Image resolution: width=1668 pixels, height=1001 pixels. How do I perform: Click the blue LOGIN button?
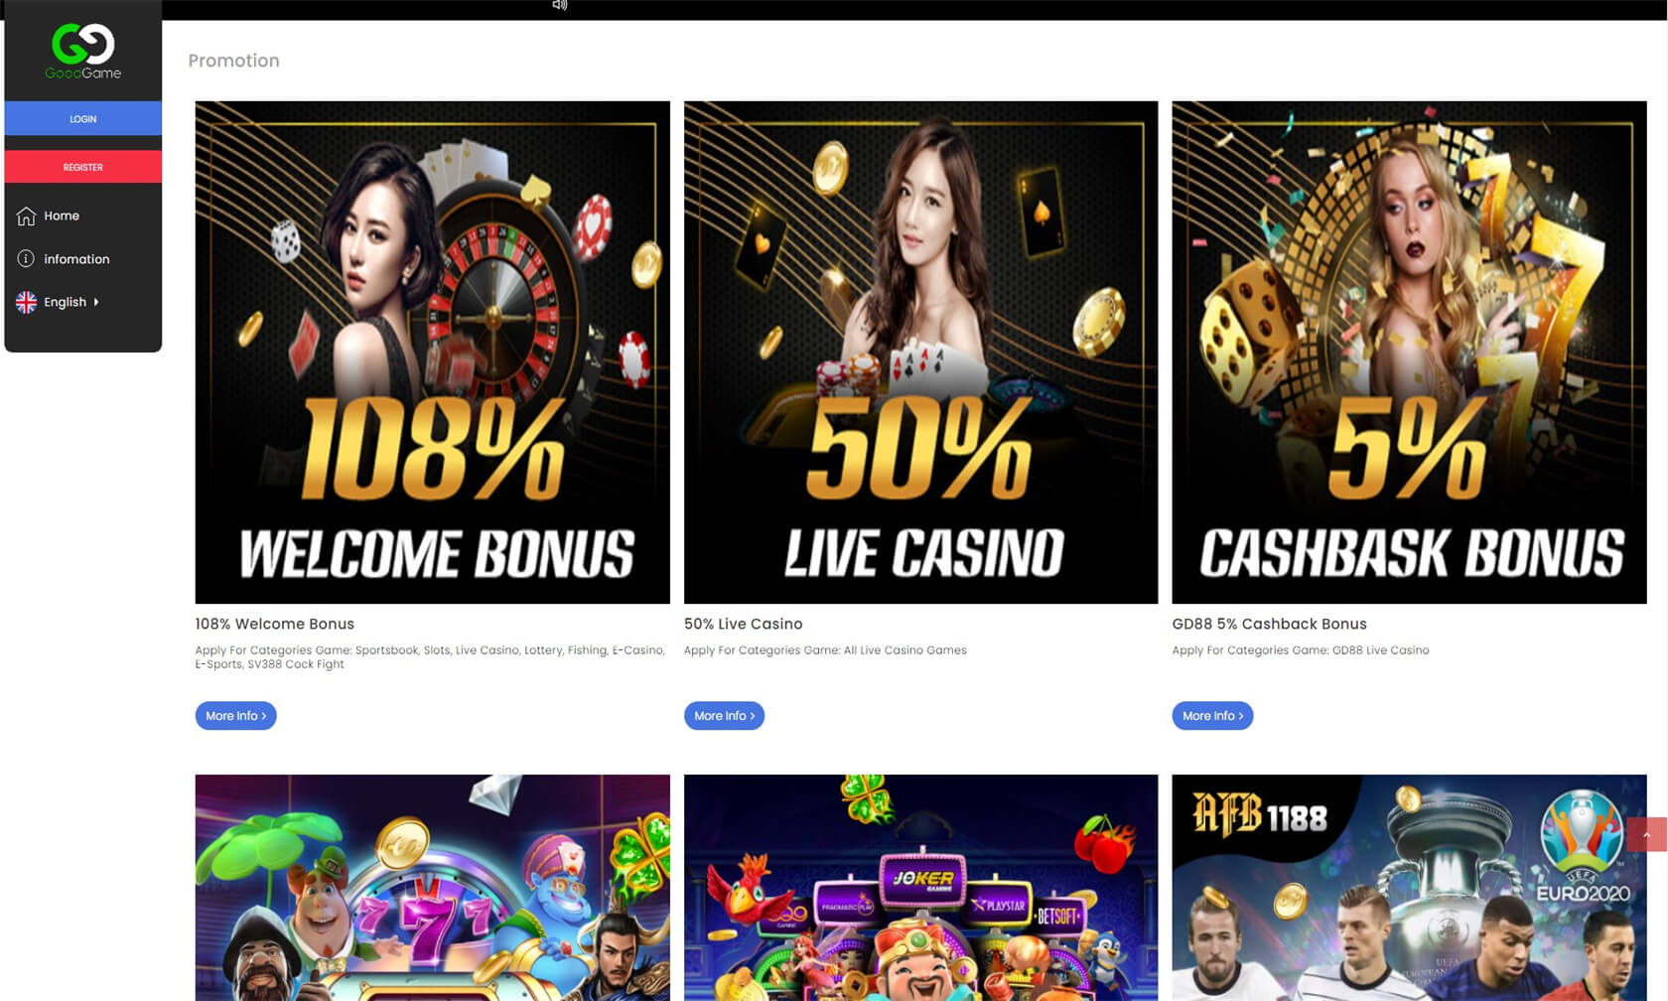pyautogui.click(x=83, y=118)
